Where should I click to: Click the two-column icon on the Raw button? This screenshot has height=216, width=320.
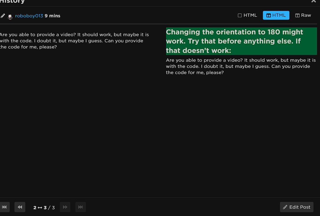click(297, 16)
